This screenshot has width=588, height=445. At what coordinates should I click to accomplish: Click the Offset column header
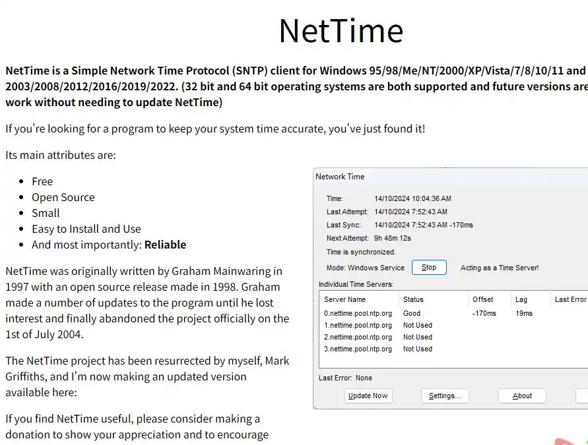tap(490, 300)
